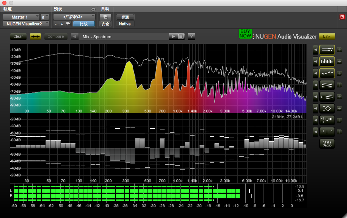Screen dimensions: 347x218
Task: Open the <厂家默认> preset dropdown
Action: [x=74, y=17]
